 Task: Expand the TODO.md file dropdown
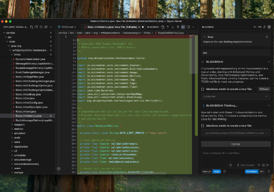pyautogui.click(x=267, y=97)
